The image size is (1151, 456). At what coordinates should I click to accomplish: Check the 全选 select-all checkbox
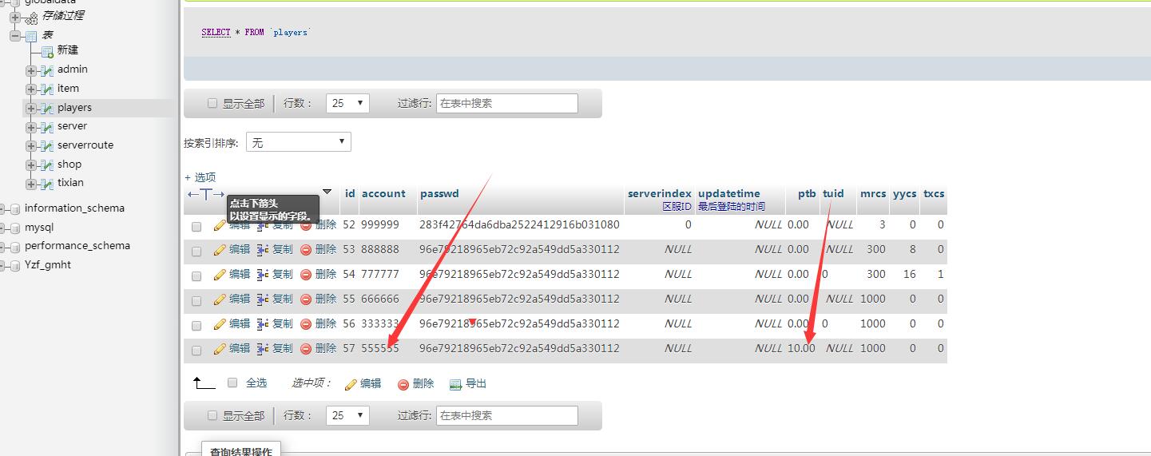pyautogui.click(x=232, y=383)
